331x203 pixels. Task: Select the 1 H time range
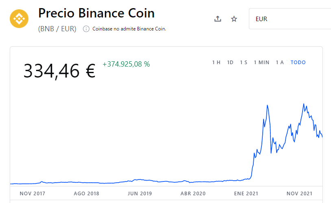coord(216,63)
